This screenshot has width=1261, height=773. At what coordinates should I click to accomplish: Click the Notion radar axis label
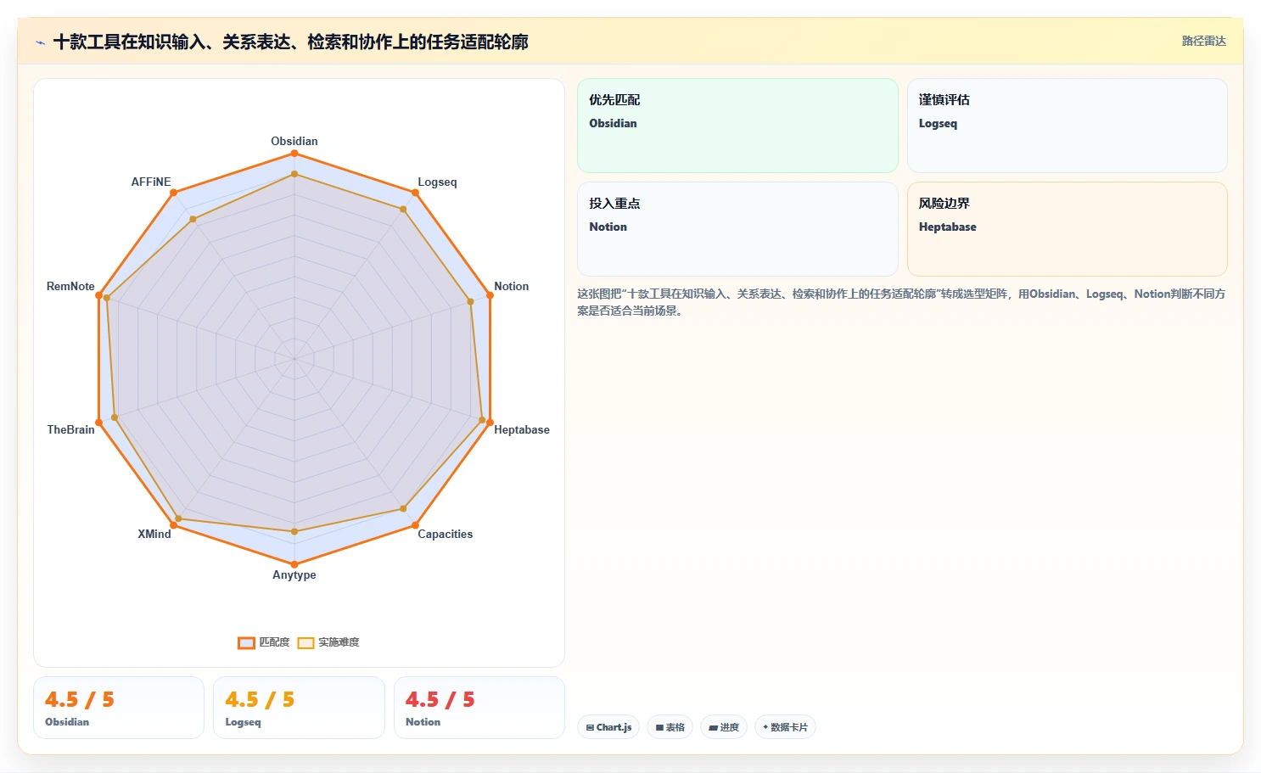[x=512, y=286]
